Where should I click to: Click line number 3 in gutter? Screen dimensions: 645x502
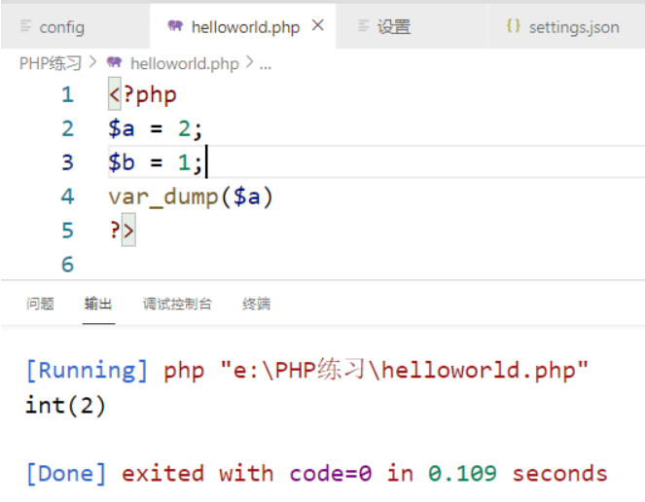click(67, 162)
